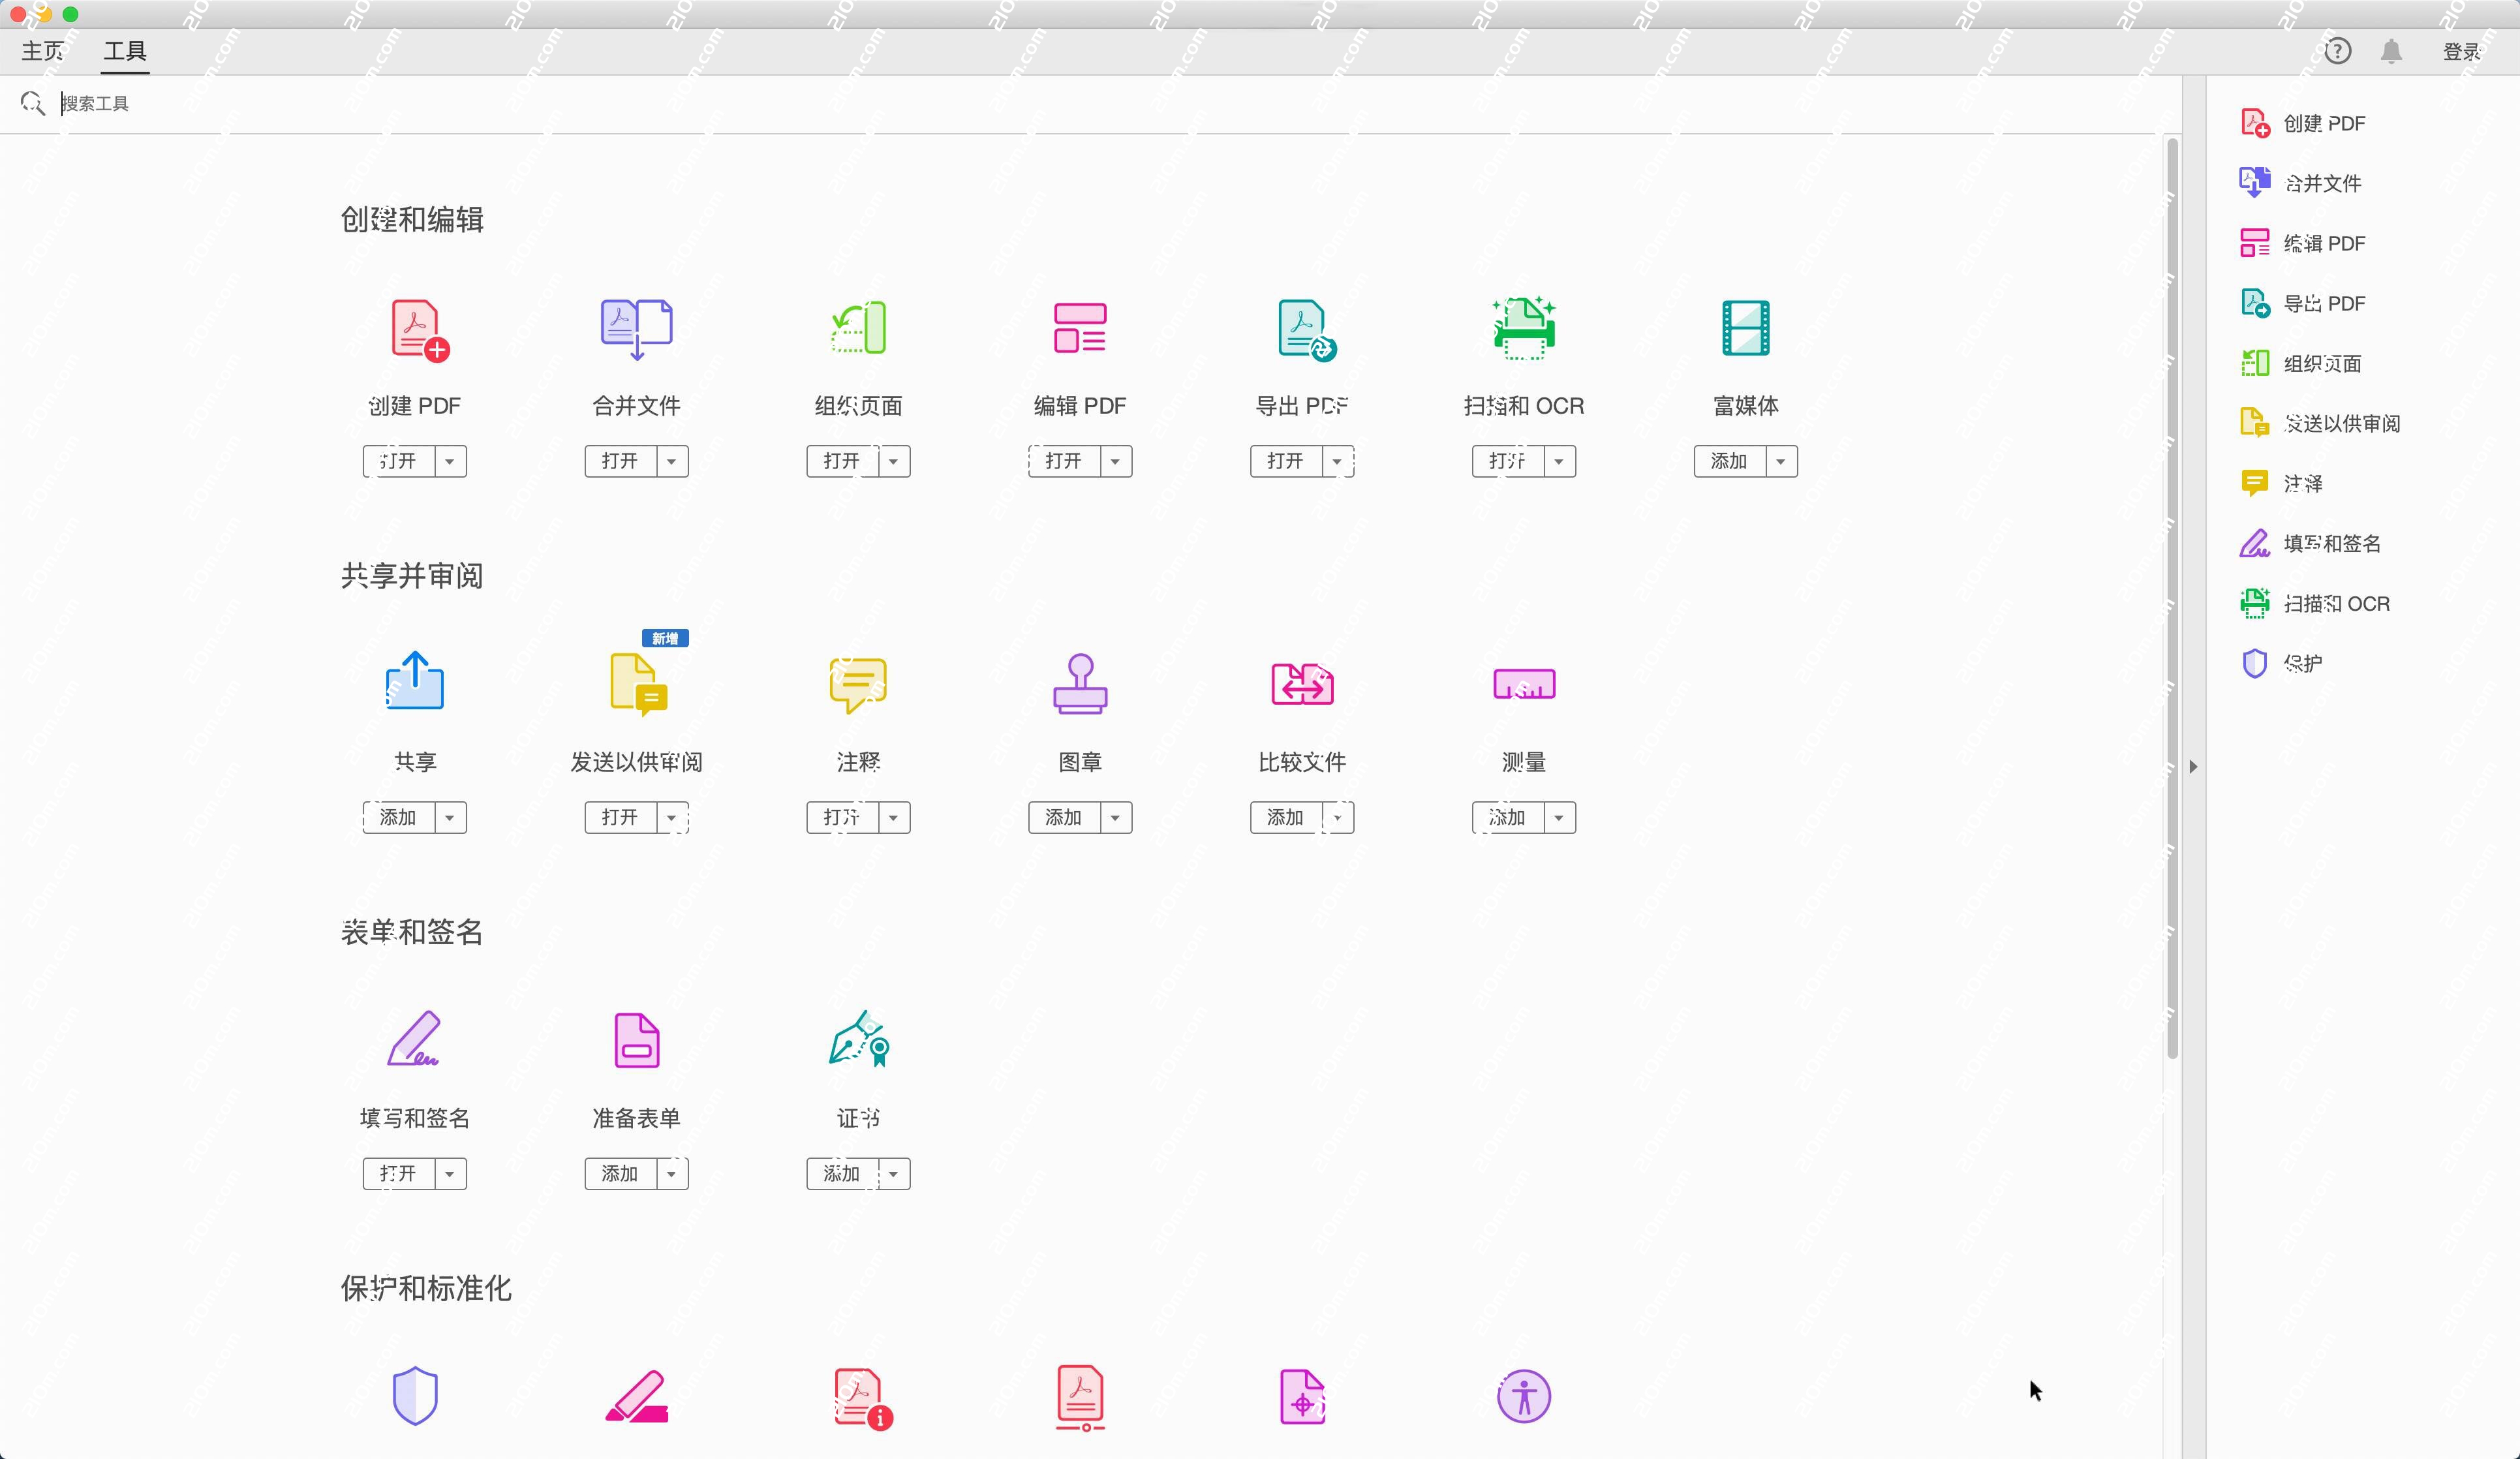Click the 合并文件 shortcut in right sidebar

coord(2300,183)
